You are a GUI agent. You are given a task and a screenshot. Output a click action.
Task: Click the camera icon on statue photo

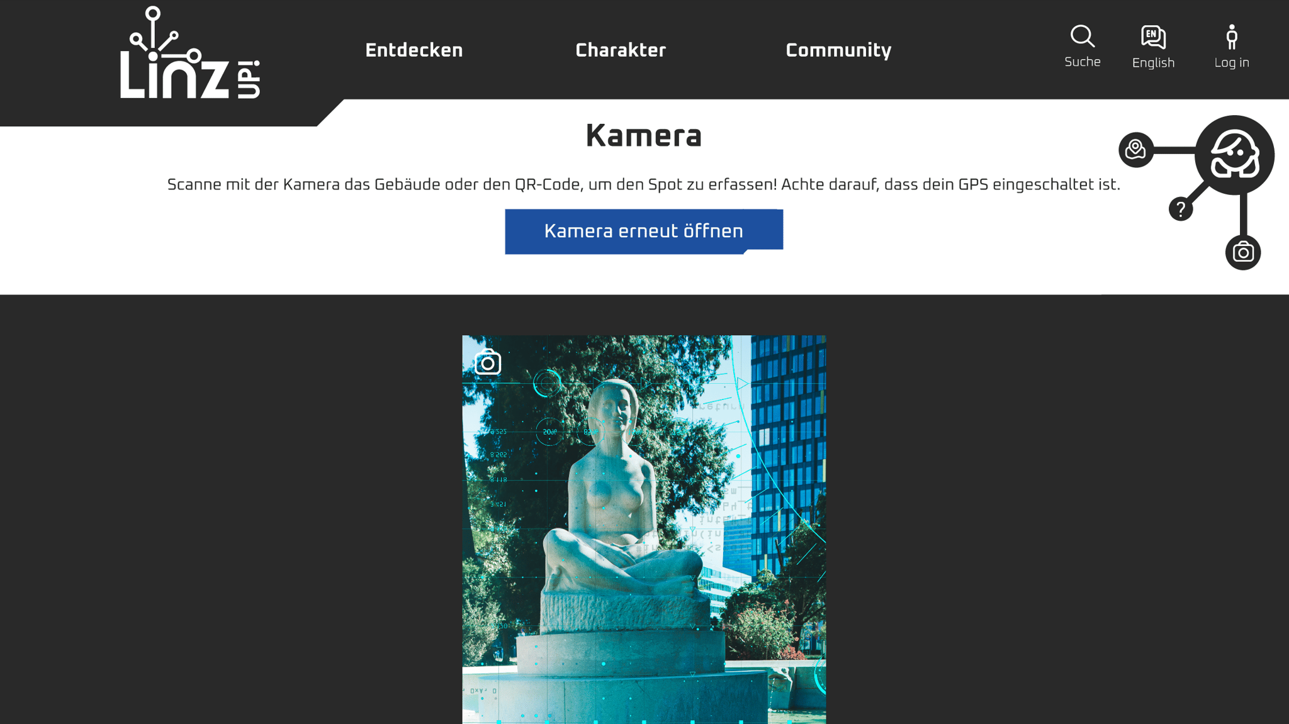(x=488, y=362)
